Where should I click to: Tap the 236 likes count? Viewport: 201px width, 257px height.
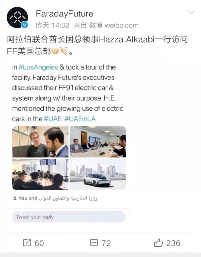(173, 243)
